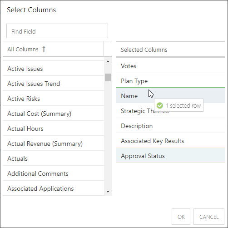This screenshot has height=228, width=228.
Task: Select the Associated Key Results row
Action: pos(171,141)
